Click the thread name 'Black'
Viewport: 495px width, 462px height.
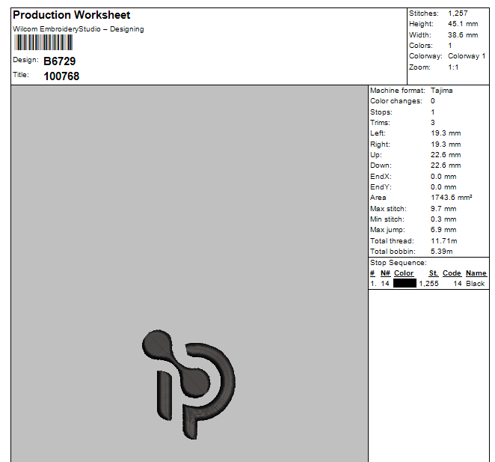coord(475,284)
